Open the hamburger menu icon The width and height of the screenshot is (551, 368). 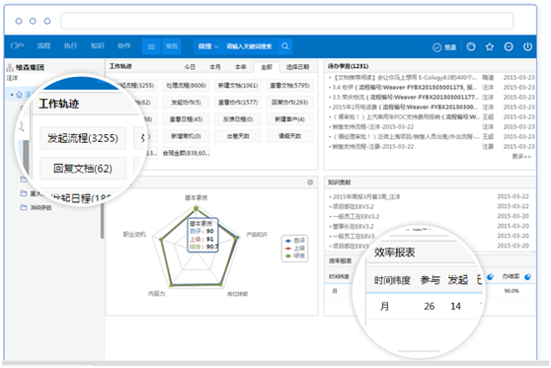[x=151, y=46]
